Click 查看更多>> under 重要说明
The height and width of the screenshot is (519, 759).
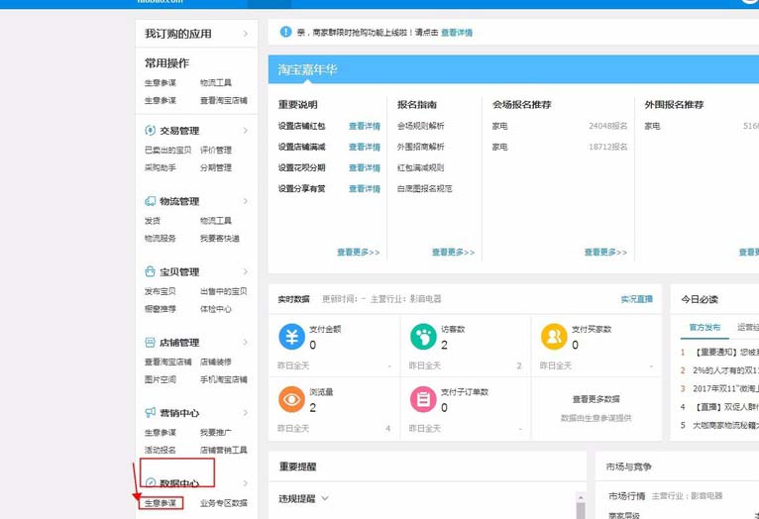coord(359,252)
